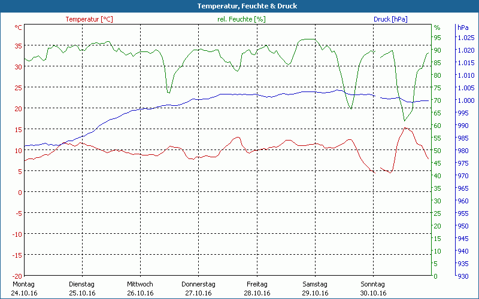The width and height of the screenshot is (479, 299).
Task: Click the '965' tick on the pressure axis
Action: (463, 188)
